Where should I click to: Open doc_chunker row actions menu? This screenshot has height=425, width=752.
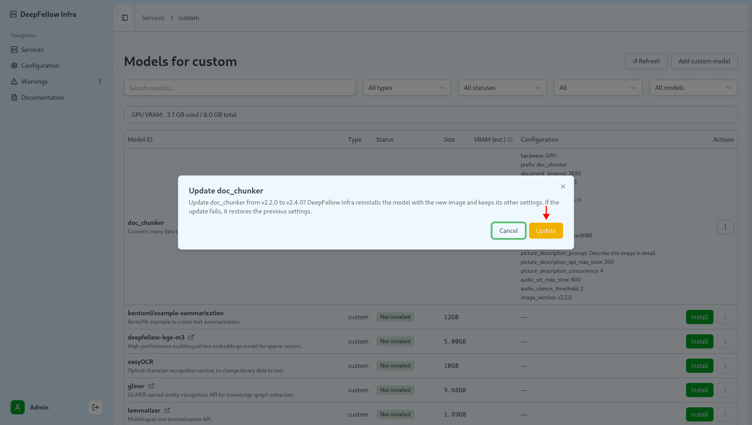pos(725,227)
